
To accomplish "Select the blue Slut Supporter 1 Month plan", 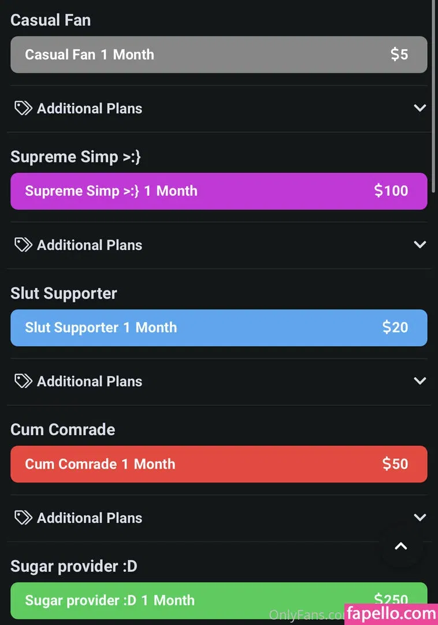I will [x=218, y=328].
